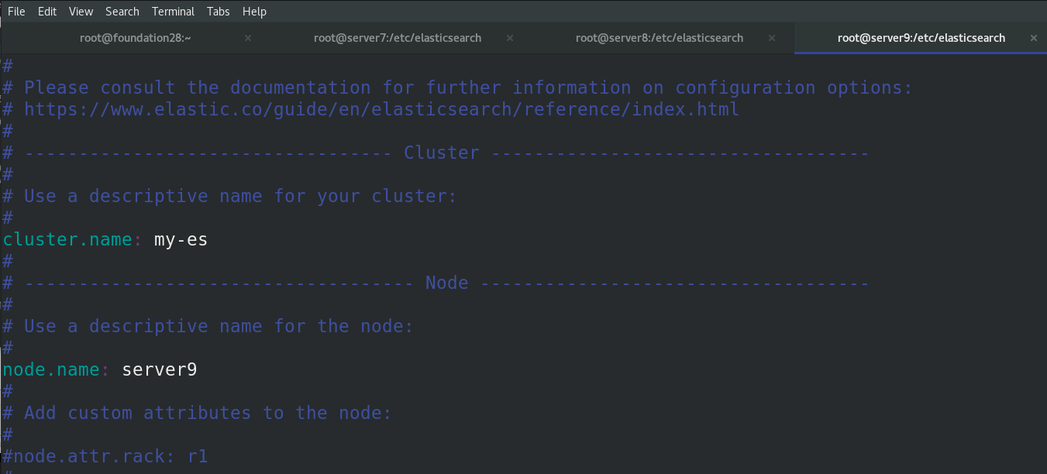Switch to root@server8 elasticsearch tab

point(660,38)
